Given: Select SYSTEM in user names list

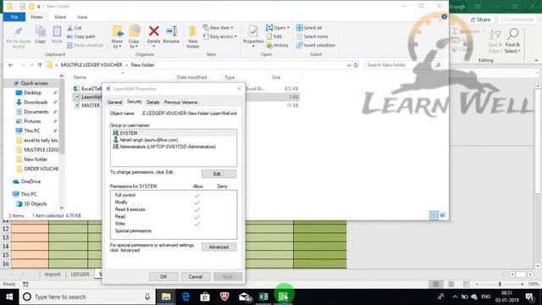Looking at the screenshot, I should 174,133.
